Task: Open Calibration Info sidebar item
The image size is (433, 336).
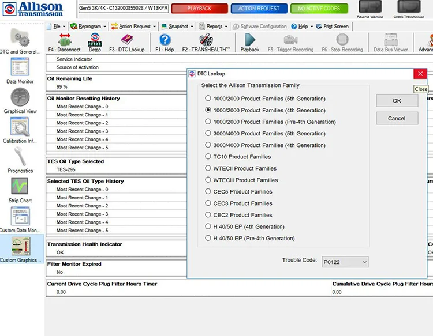Action: (20, 130)
